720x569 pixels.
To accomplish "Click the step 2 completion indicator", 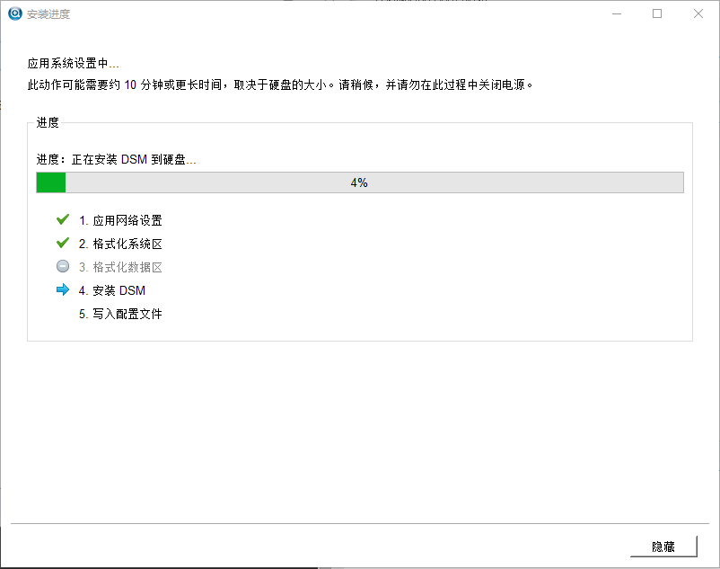I will click(62, 242).
